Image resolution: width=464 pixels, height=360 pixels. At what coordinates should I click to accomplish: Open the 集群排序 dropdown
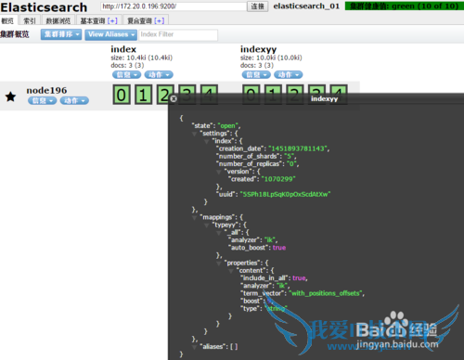(61, 34)
